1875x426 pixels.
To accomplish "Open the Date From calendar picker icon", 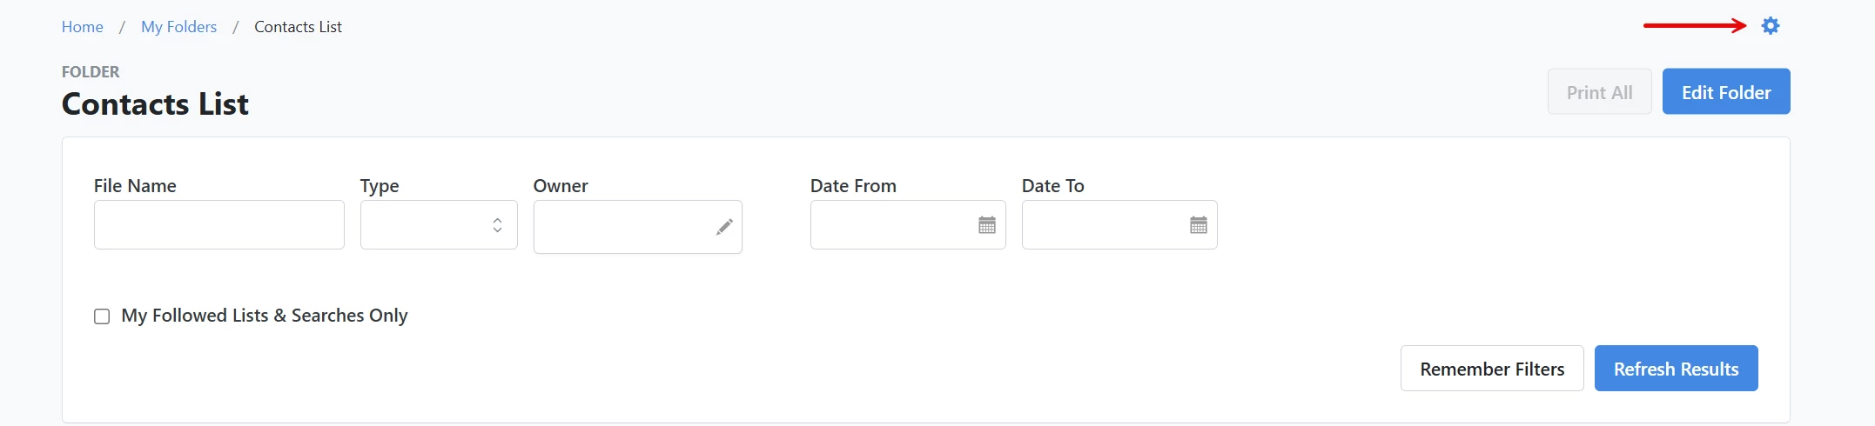I will pos(986,225).
